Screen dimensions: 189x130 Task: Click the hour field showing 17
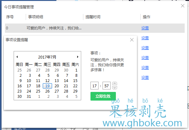pyautogui.click(x=94, y=86)
